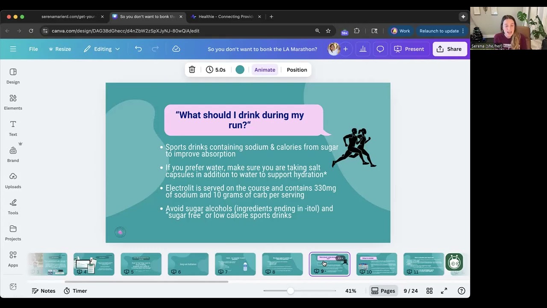Open grid view of pages
This screenshot has height=308, width=547.
pyautogui.click(x=429, y=291)
